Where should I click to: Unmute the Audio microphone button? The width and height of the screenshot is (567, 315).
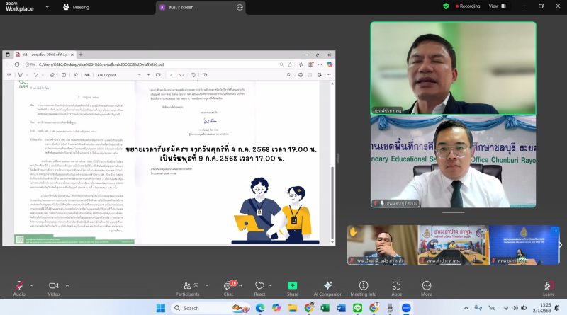point(18,285)
